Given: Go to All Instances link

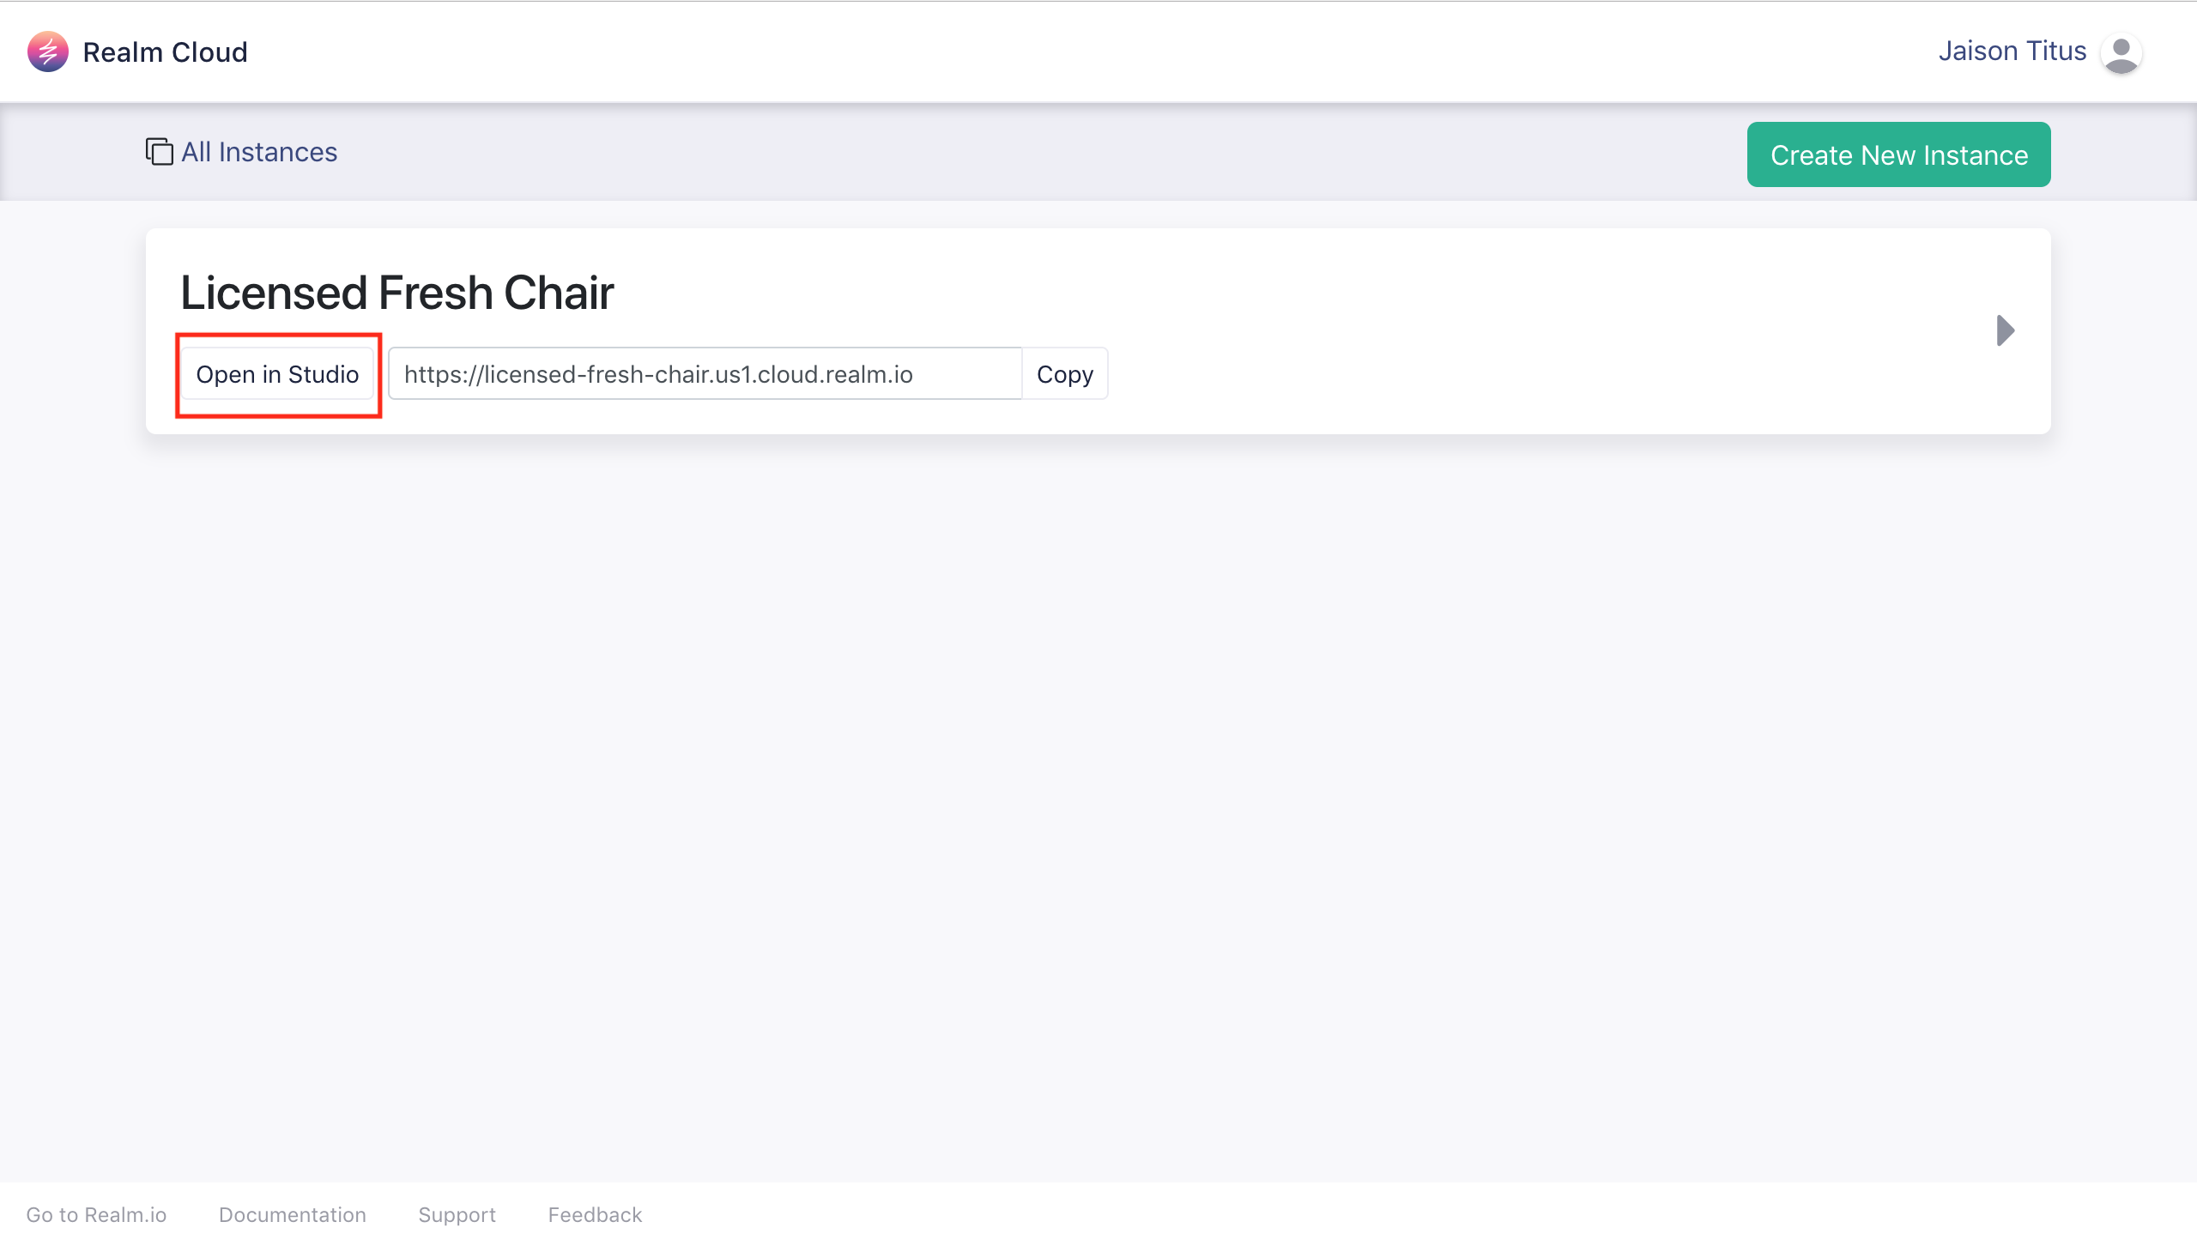Looking at the screenshot, I should click(x=259, y=152).
